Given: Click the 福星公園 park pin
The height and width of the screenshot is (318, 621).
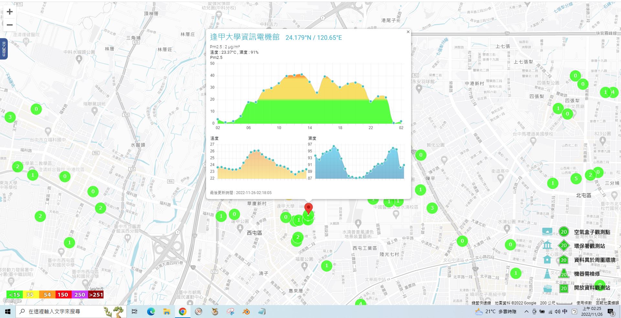Looking at the screenshot, I should point(304,266).
